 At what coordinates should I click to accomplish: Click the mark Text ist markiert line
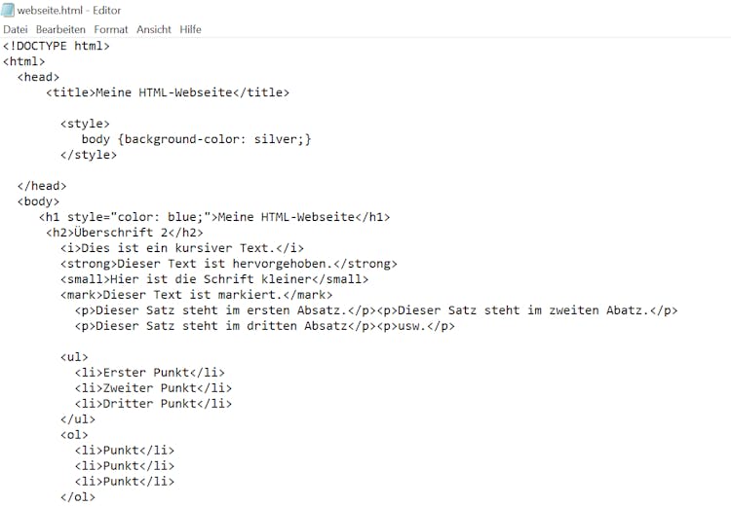coord(196,295)
